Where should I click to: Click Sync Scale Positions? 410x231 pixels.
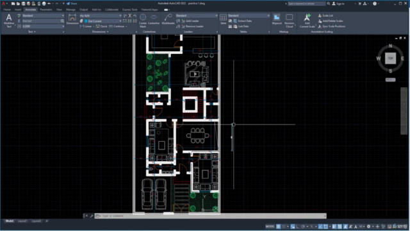[x=332, y=26]
